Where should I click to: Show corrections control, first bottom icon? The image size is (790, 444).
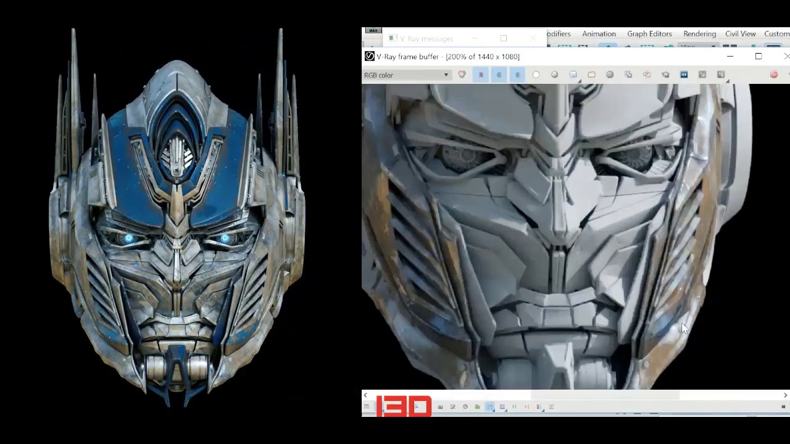[366, 407]
